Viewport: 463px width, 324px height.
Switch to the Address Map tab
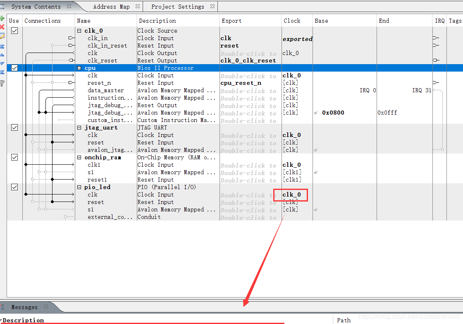111,7
